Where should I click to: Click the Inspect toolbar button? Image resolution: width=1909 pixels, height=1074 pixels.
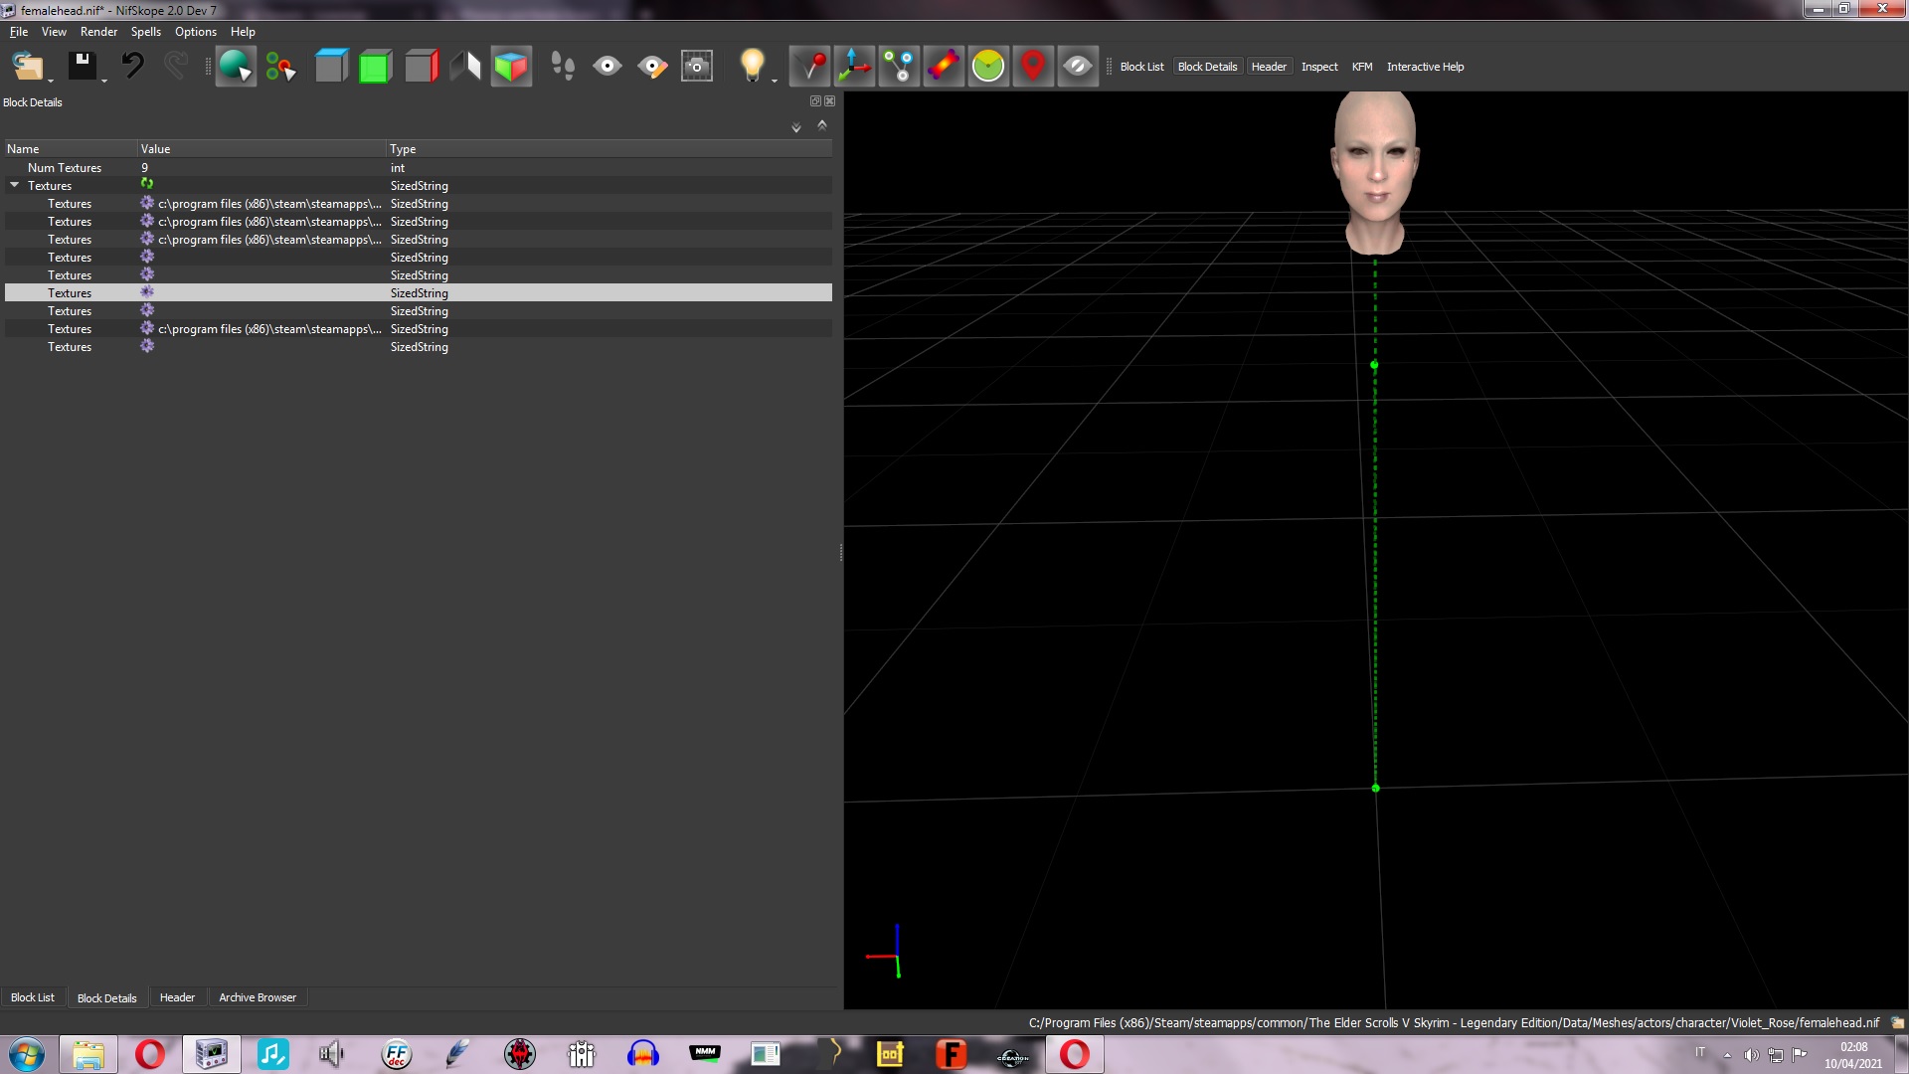tap(1319, 67)
